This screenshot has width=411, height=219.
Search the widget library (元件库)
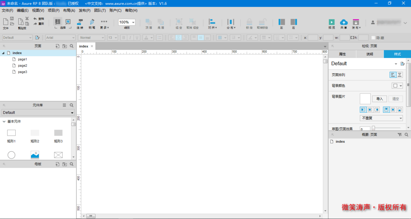coord(71,105)
